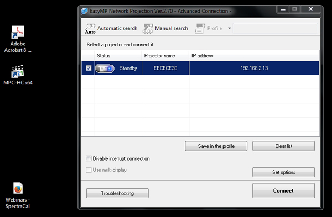This screenshot has width=332, height=217.
Task: Start an Automatic search for projectors
Action: point(111,28)
